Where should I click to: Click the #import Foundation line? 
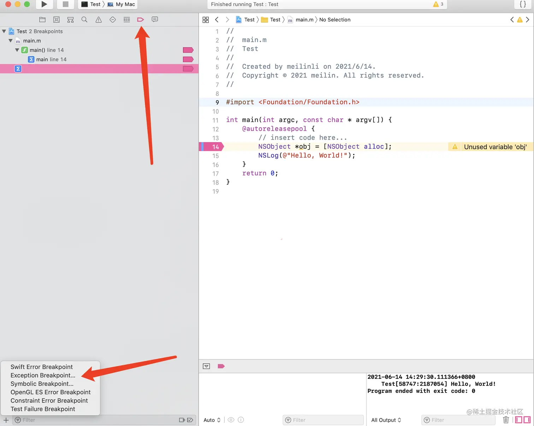point(293,102)
